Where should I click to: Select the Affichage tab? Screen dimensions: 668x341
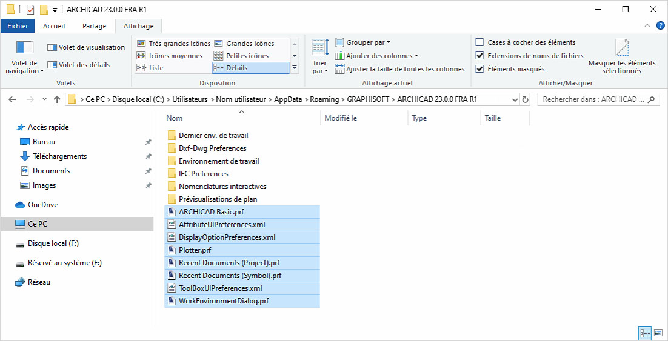[x=138, y=26]
